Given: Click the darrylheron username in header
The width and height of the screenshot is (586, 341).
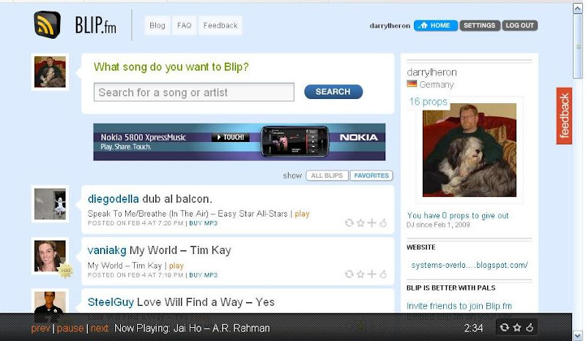Looking at the screenshot, I should tap(390, 26).
